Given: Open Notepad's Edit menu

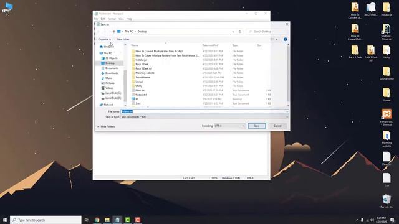Looking at the screenshot, I should [103, 19].
